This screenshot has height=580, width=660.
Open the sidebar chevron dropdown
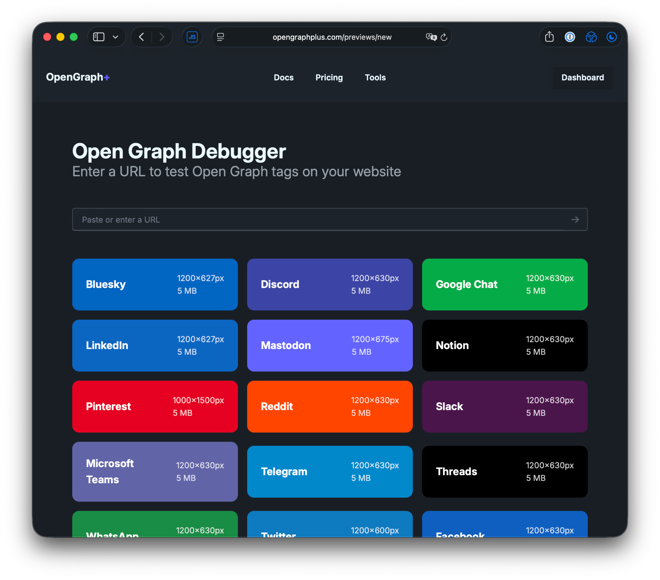115,37
